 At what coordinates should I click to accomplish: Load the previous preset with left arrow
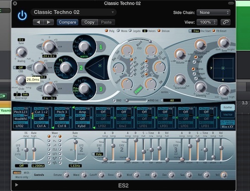pos(38,22)
